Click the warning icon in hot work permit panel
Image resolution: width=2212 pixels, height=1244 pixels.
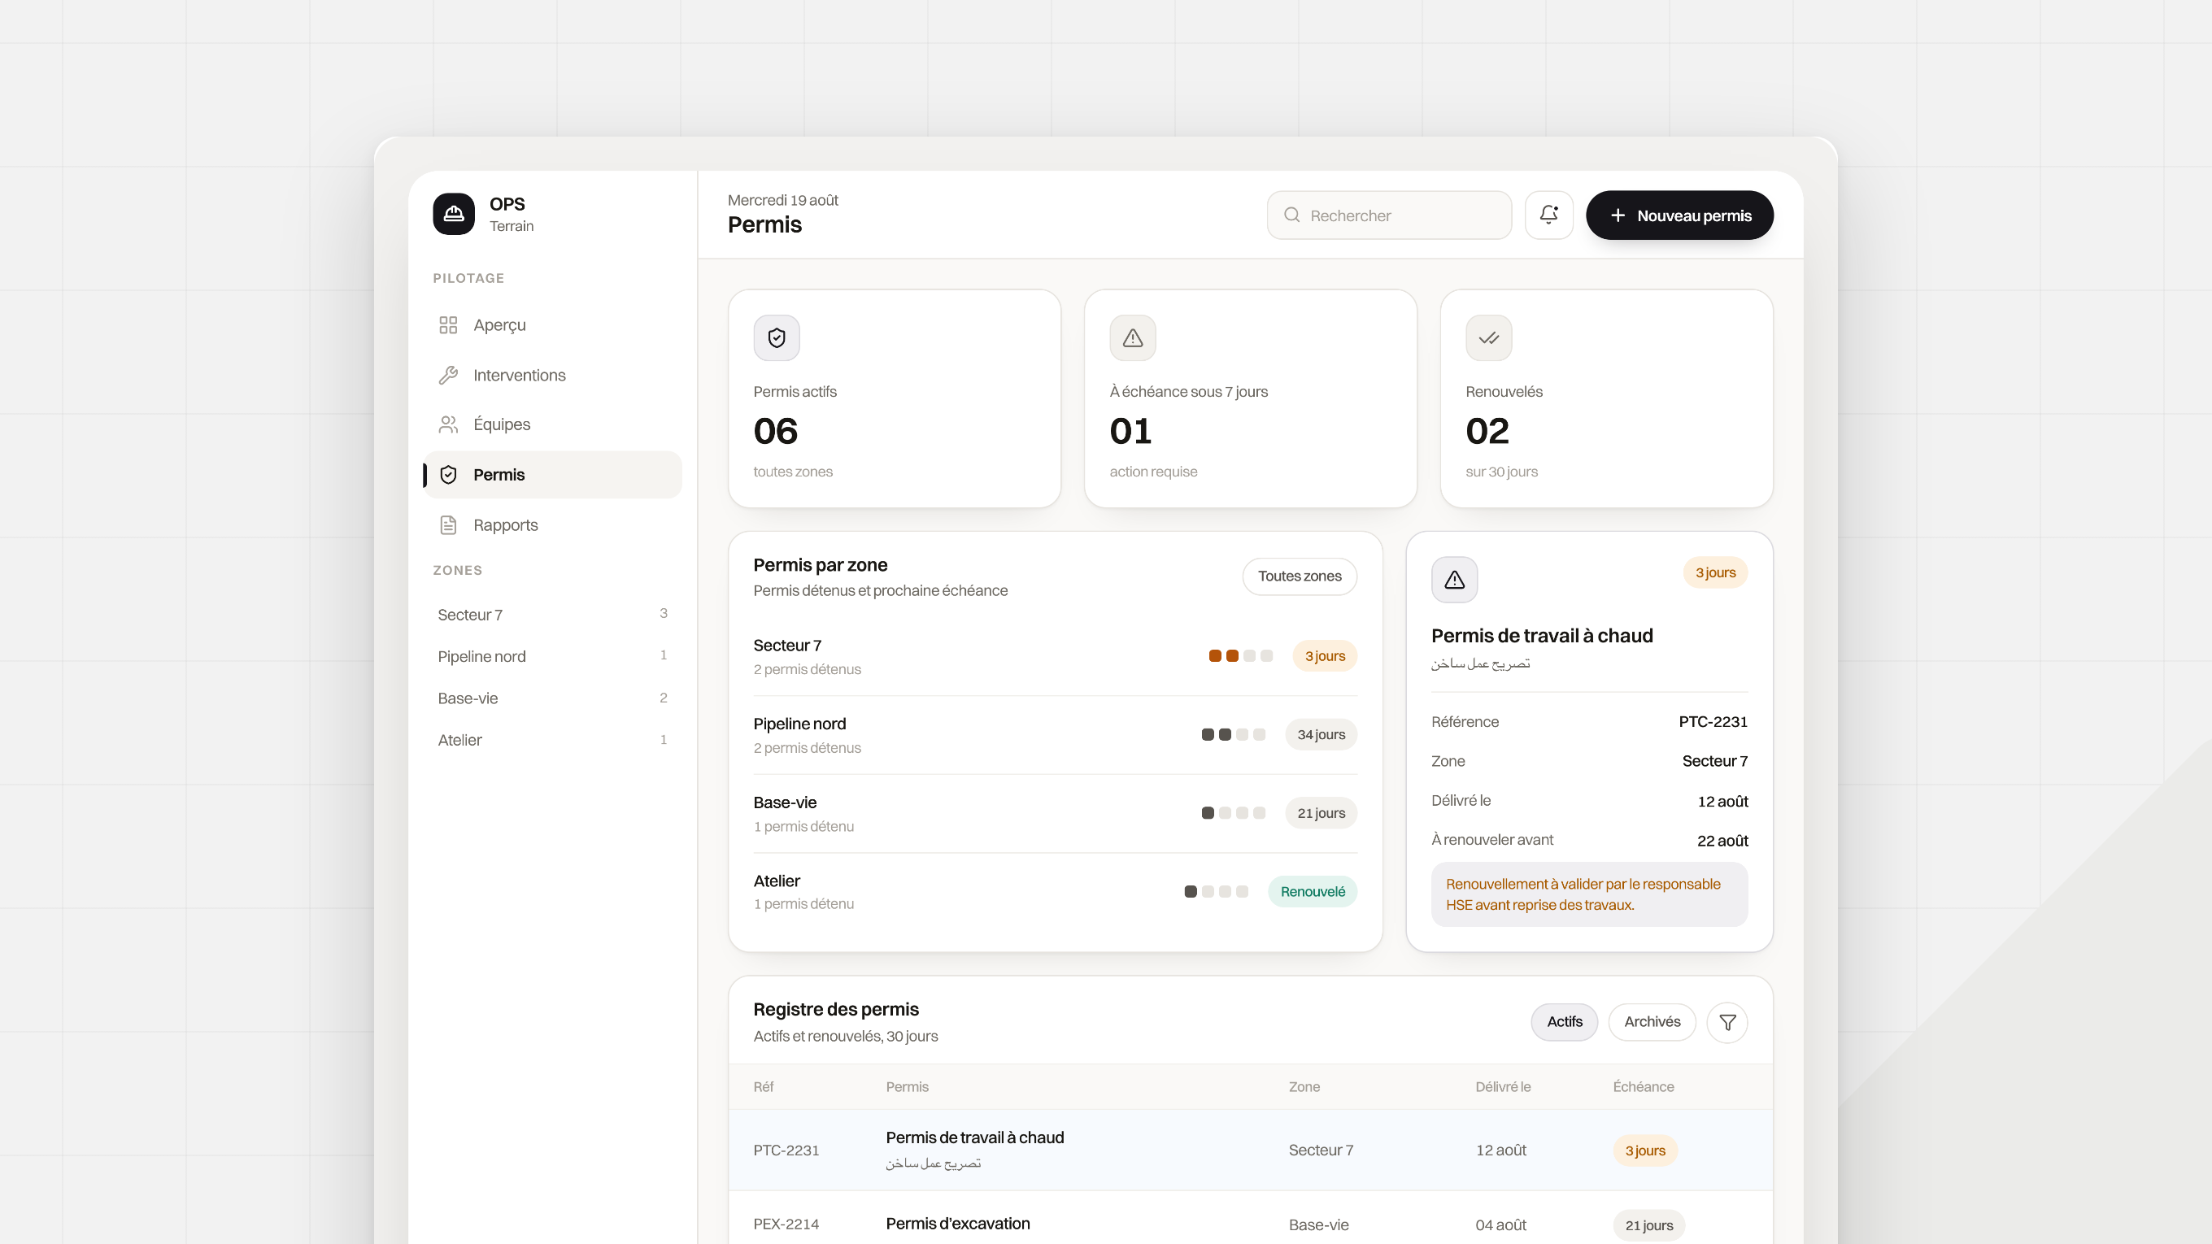pyautogui.click(x=1455, y=581)
